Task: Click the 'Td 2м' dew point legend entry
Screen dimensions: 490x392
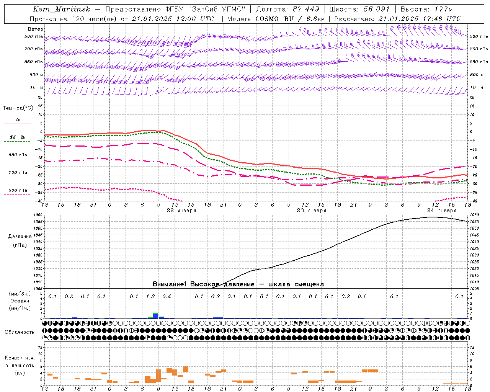Action: point(18,137)
